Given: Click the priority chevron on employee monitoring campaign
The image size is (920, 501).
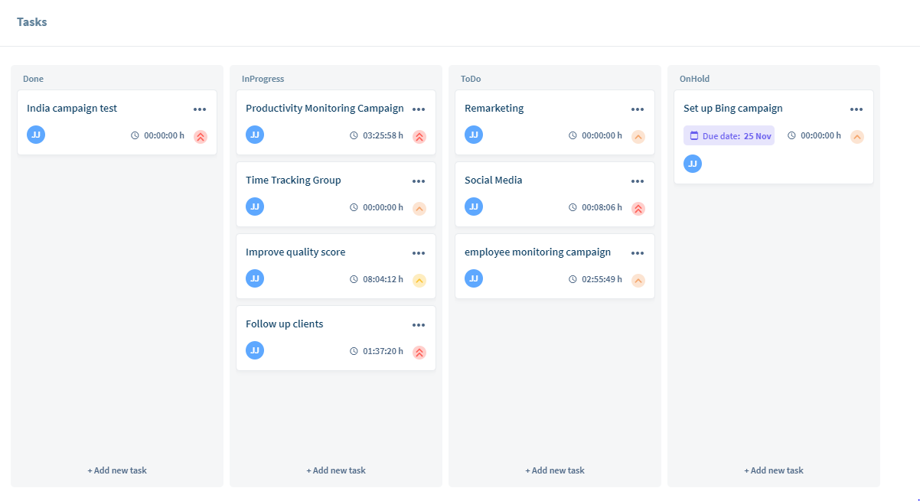Looking at the screenshot, I should [638, 280].
